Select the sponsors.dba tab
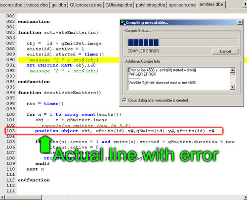 182,5
